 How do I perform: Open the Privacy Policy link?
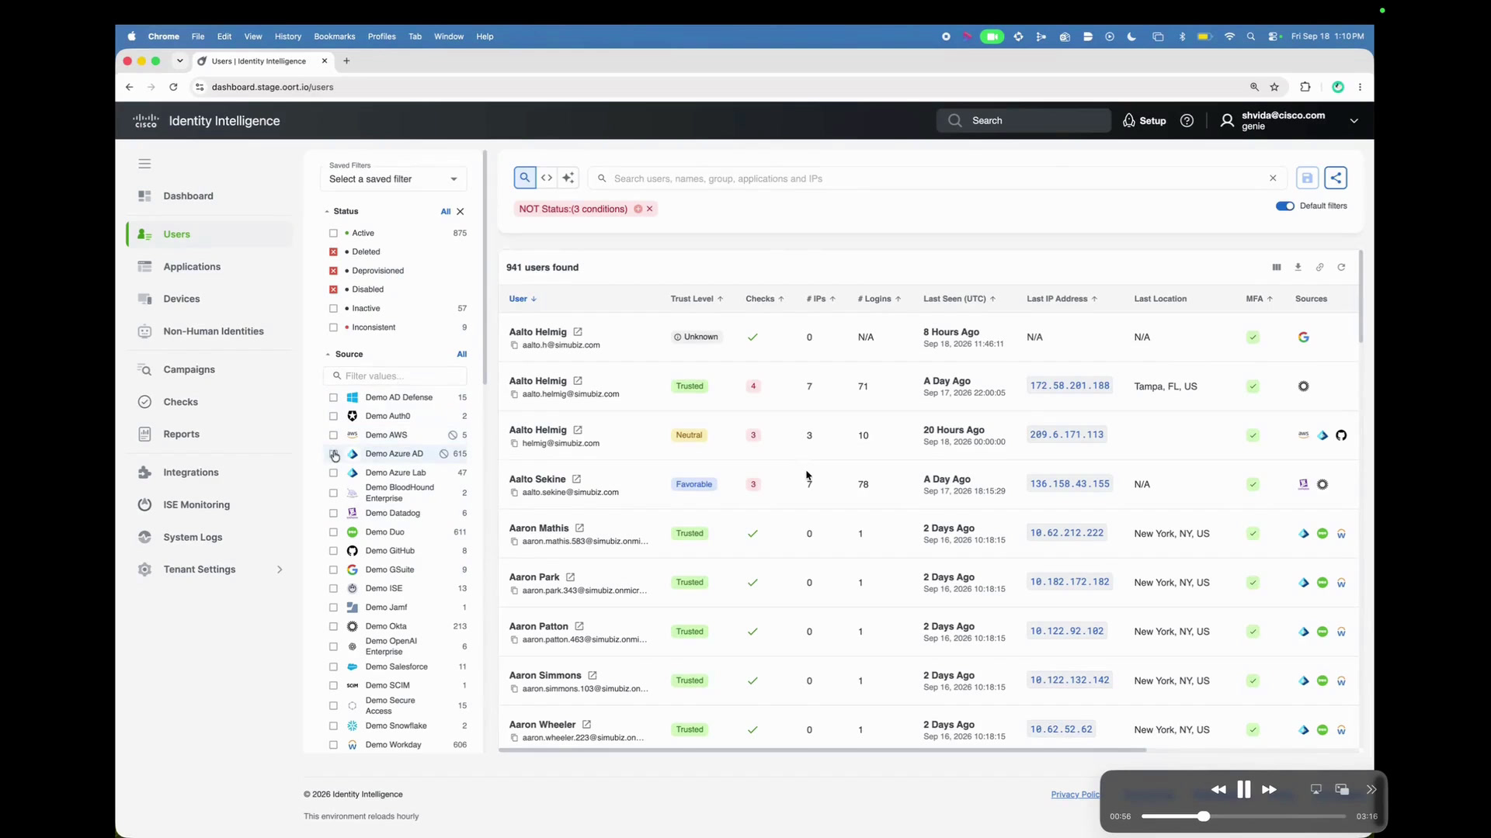click(x=1075, y=795)
